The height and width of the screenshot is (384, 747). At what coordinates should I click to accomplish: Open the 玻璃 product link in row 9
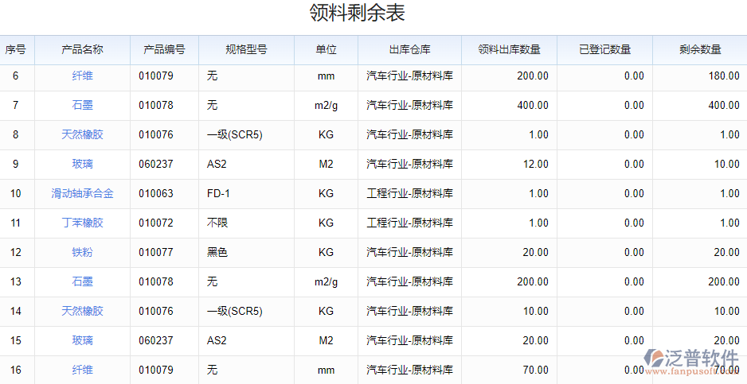(82, 165)
